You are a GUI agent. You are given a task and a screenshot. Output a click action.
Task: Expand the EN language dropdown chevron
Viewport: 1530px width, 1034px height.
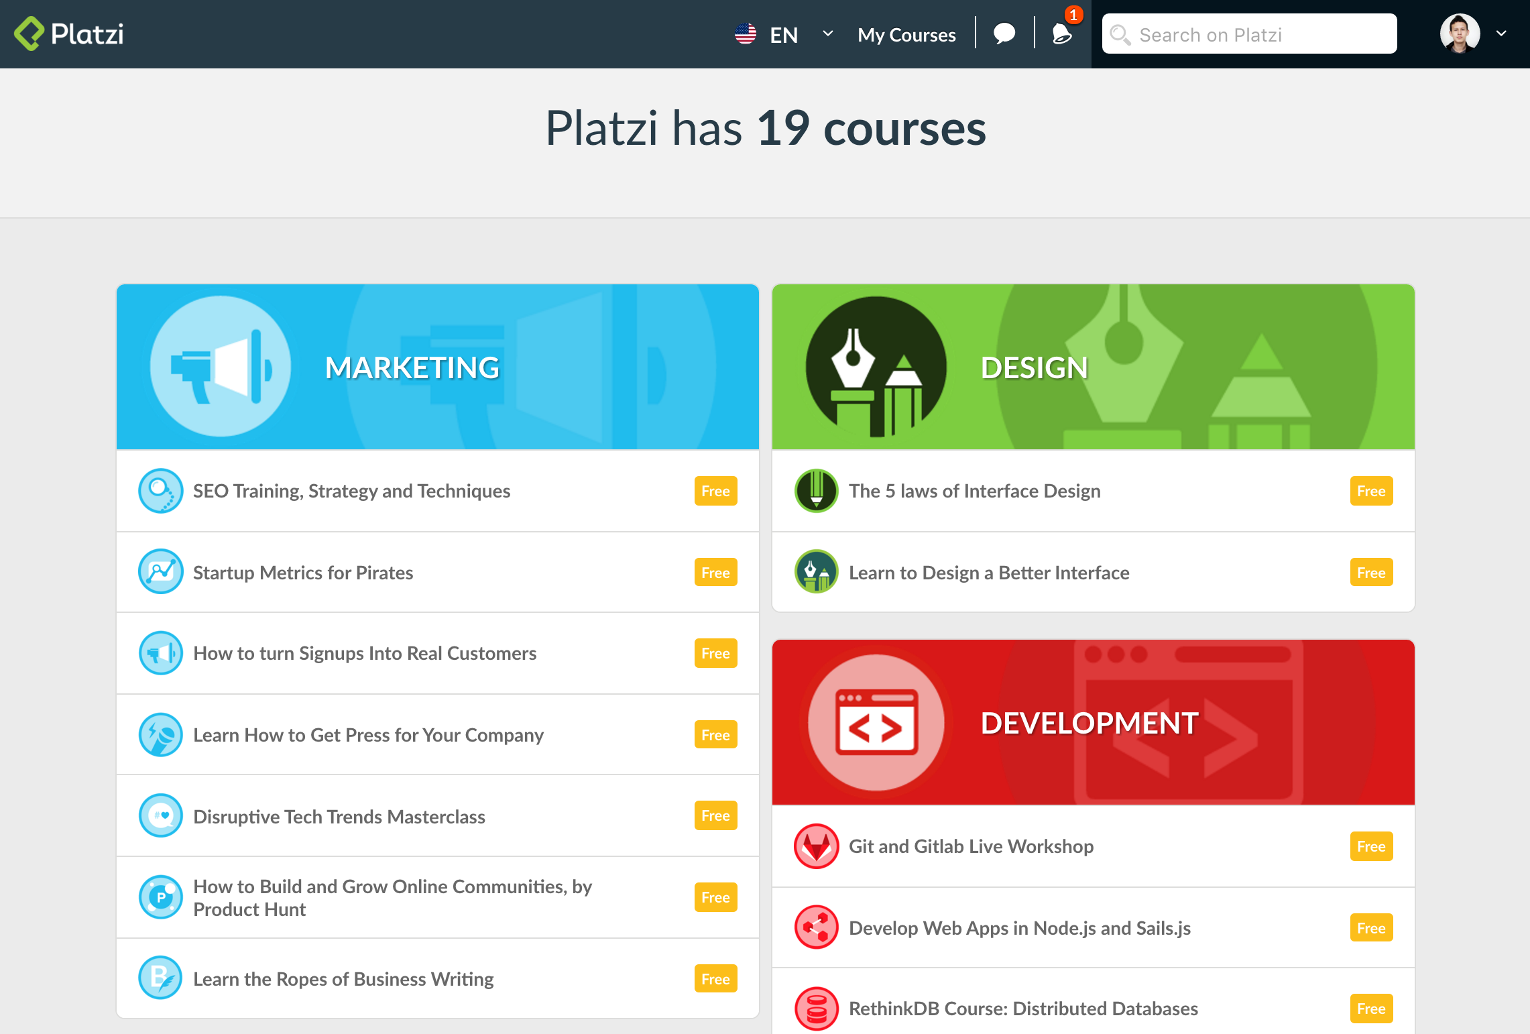(x=828, y=34)
